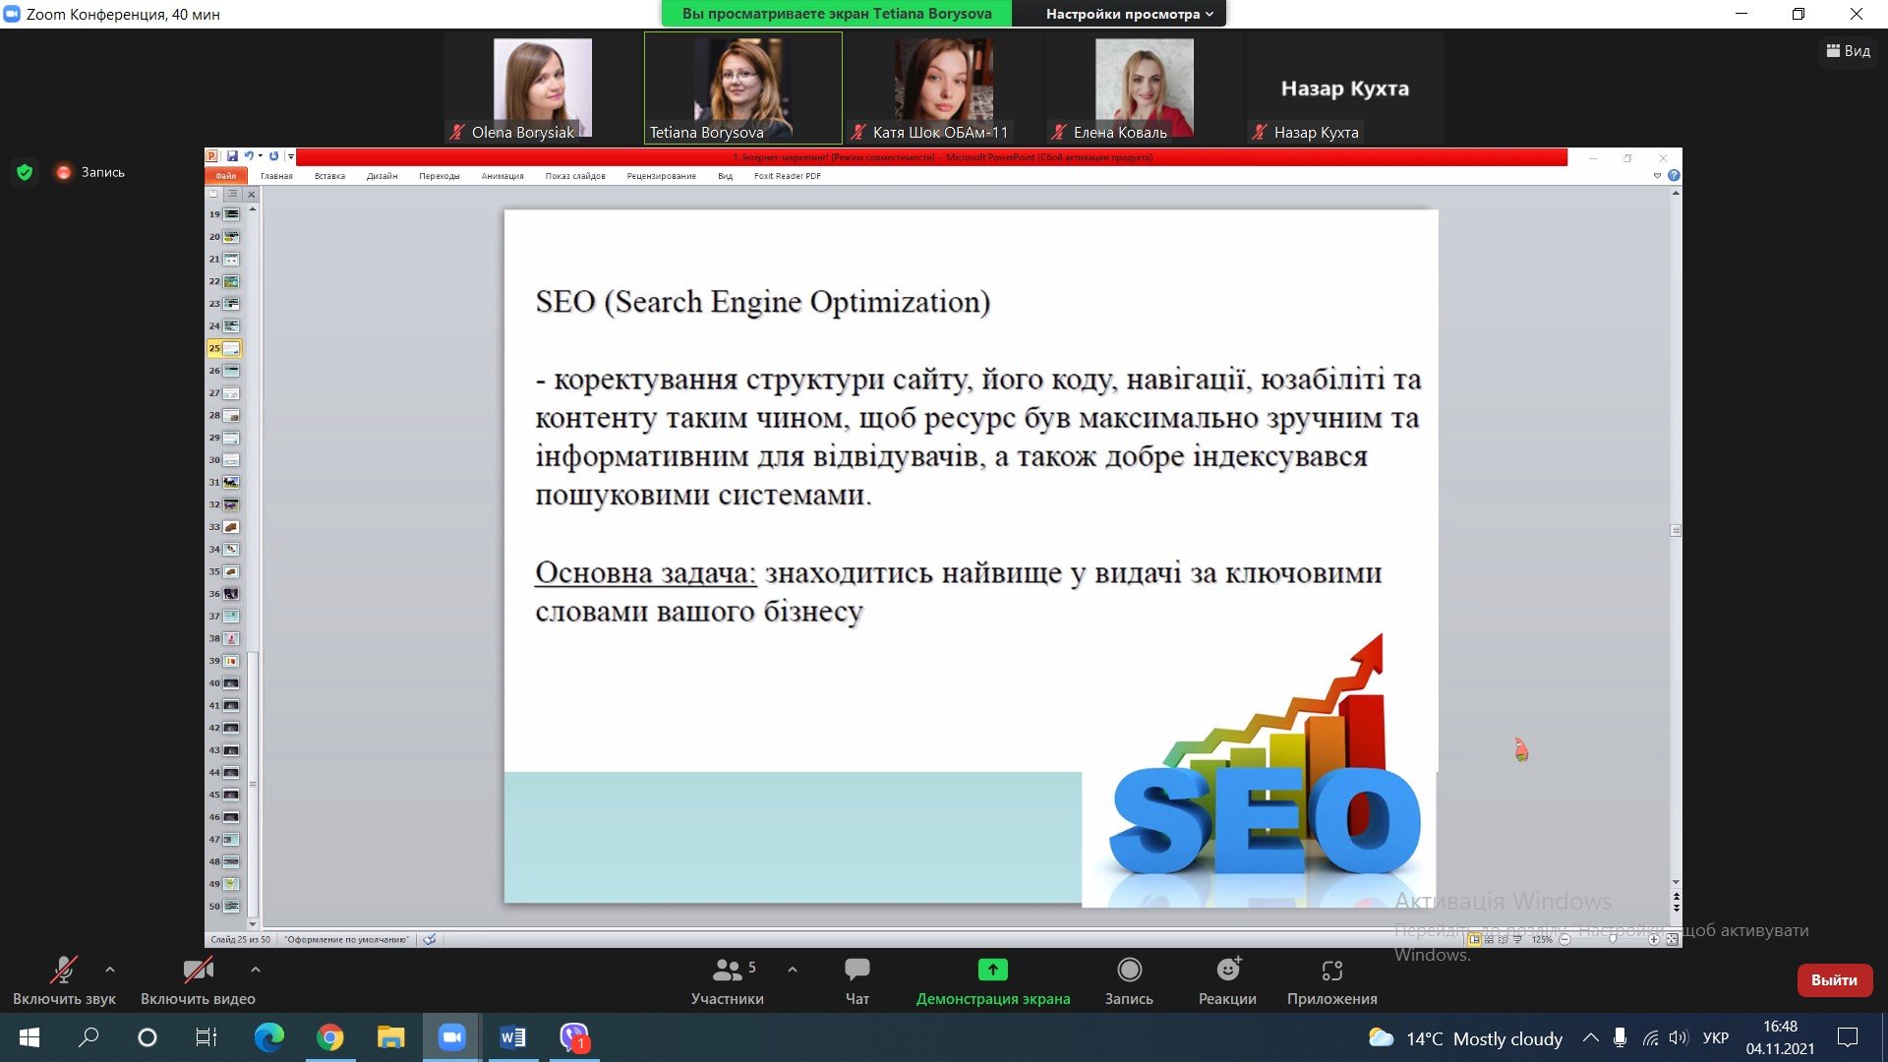Viewport: 1888px width, 1062px height.
Task: Click the PowerPoint help question mark icon
Action: tap(1674, 176)
